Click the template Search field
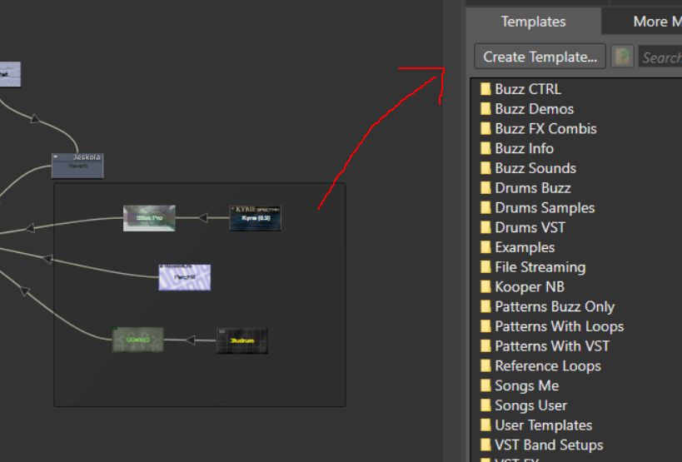Image resolution: width=682 pixels, height=462 pixels. coord(660,57)
